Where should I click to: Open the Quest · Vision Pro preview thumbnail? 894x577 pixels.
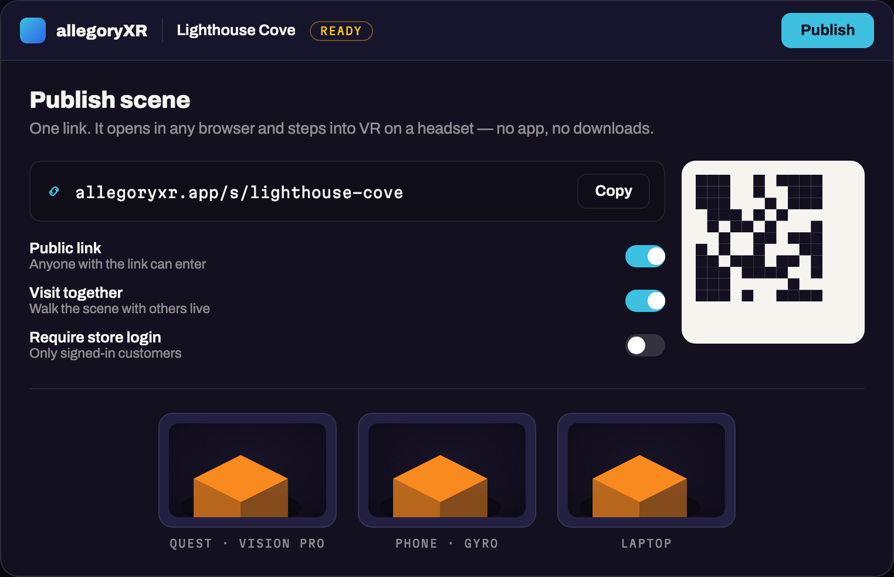[248, 470]
